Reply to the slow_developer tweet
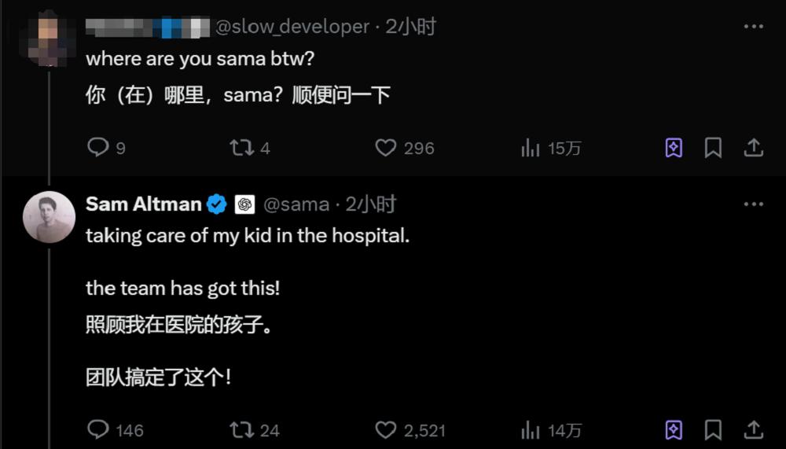786x449 pixels. pyautogui.click(x=97, y=148)
